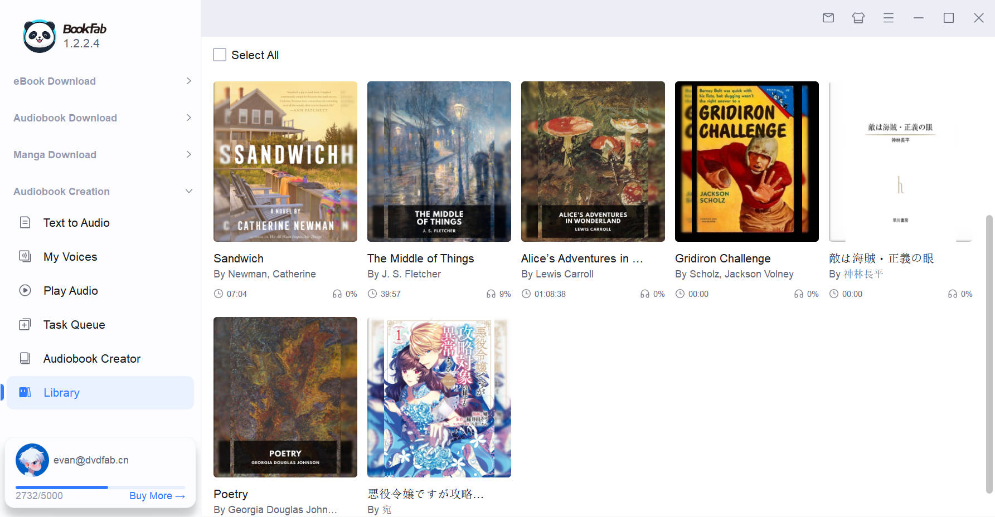The width and height of the screenshot is (995, 517).
Task: Open the theme/skin icon in titlebar
Action: (x=858, y=18)
